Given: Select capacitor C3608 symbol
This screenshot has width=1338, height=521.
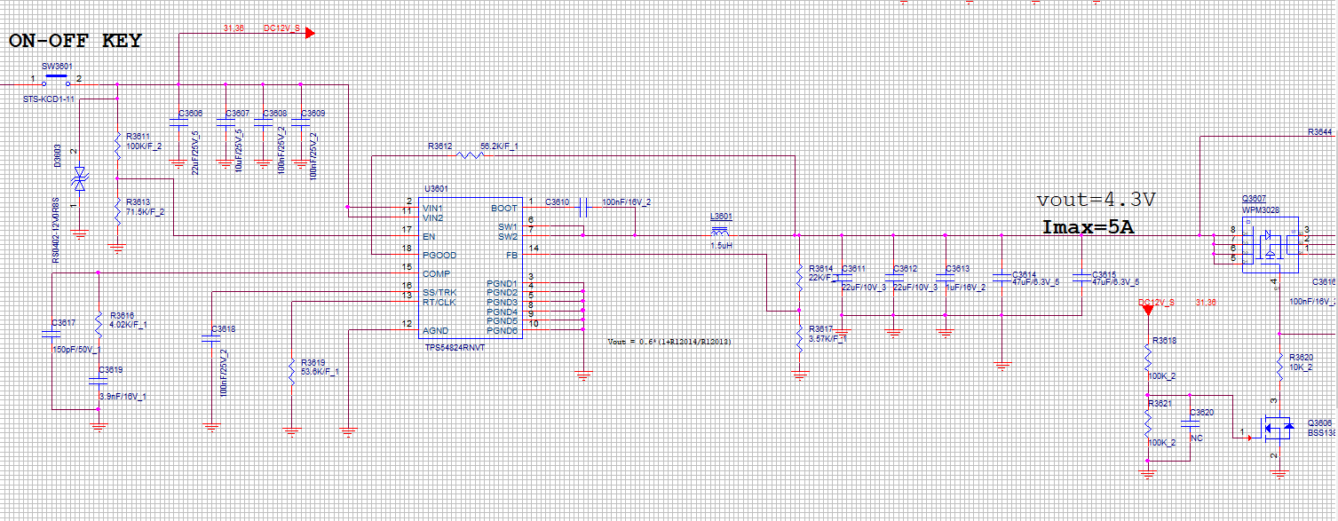Looking at the screenshot, I should pos(262,123).
